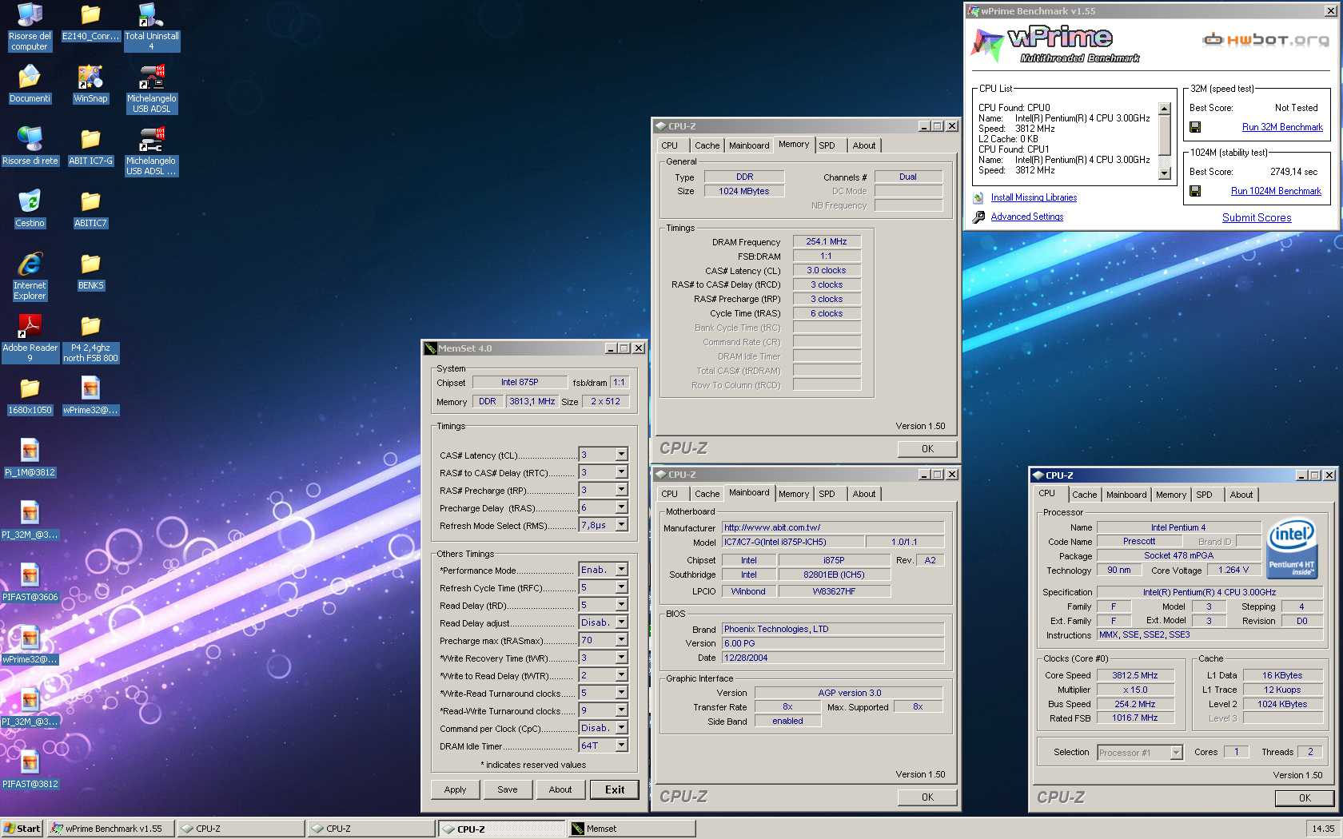Open the E2140_Conr... folder icon

coord(90,23)
